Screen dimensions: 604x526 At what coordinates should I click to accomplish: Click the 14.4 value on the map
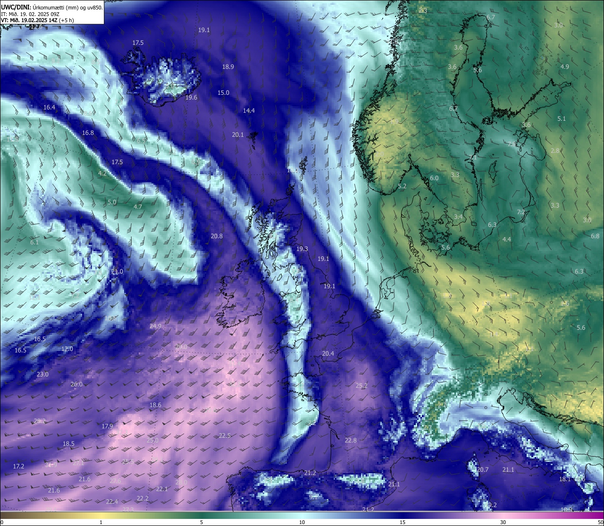(249, 111)
